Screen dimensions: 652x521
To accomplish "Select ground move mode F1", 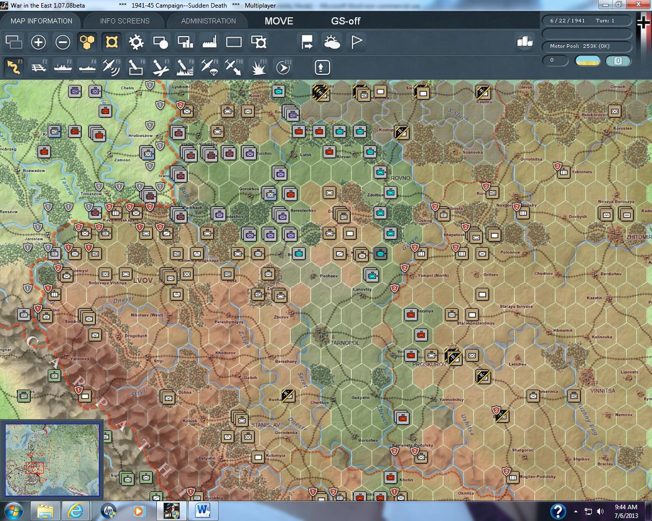I will click(x=14, y=67).
